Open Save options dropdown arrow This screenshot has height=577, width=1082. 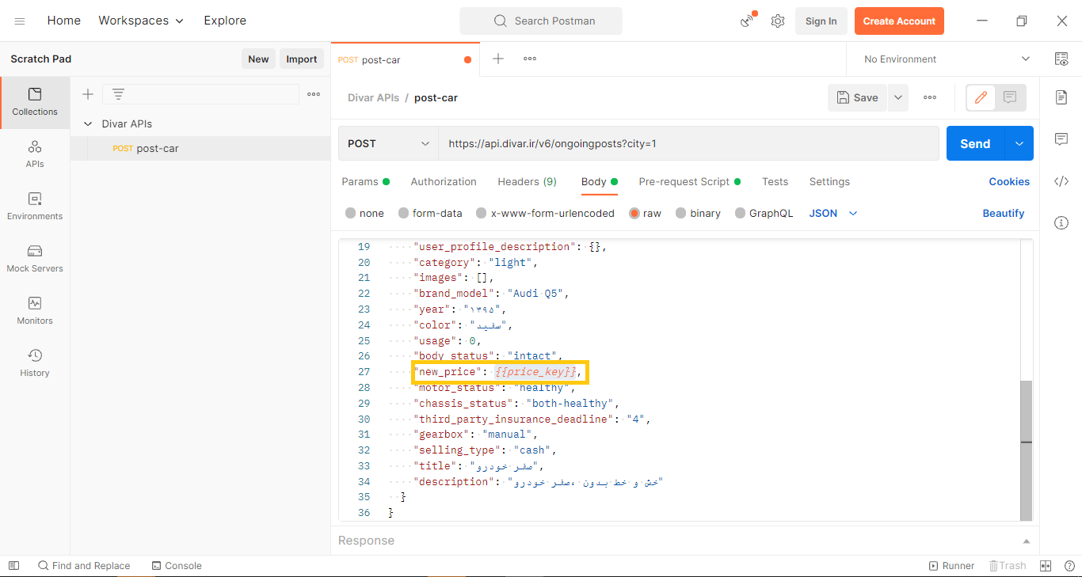pyautogui.click(x=898, y=97)
